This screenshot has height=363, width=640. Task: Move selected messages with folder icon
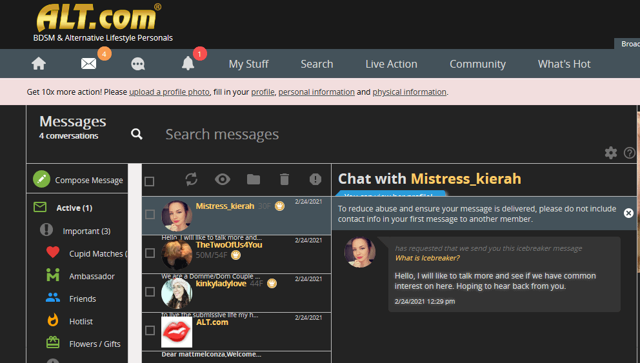pyautogui.click(x=254, y=179)
